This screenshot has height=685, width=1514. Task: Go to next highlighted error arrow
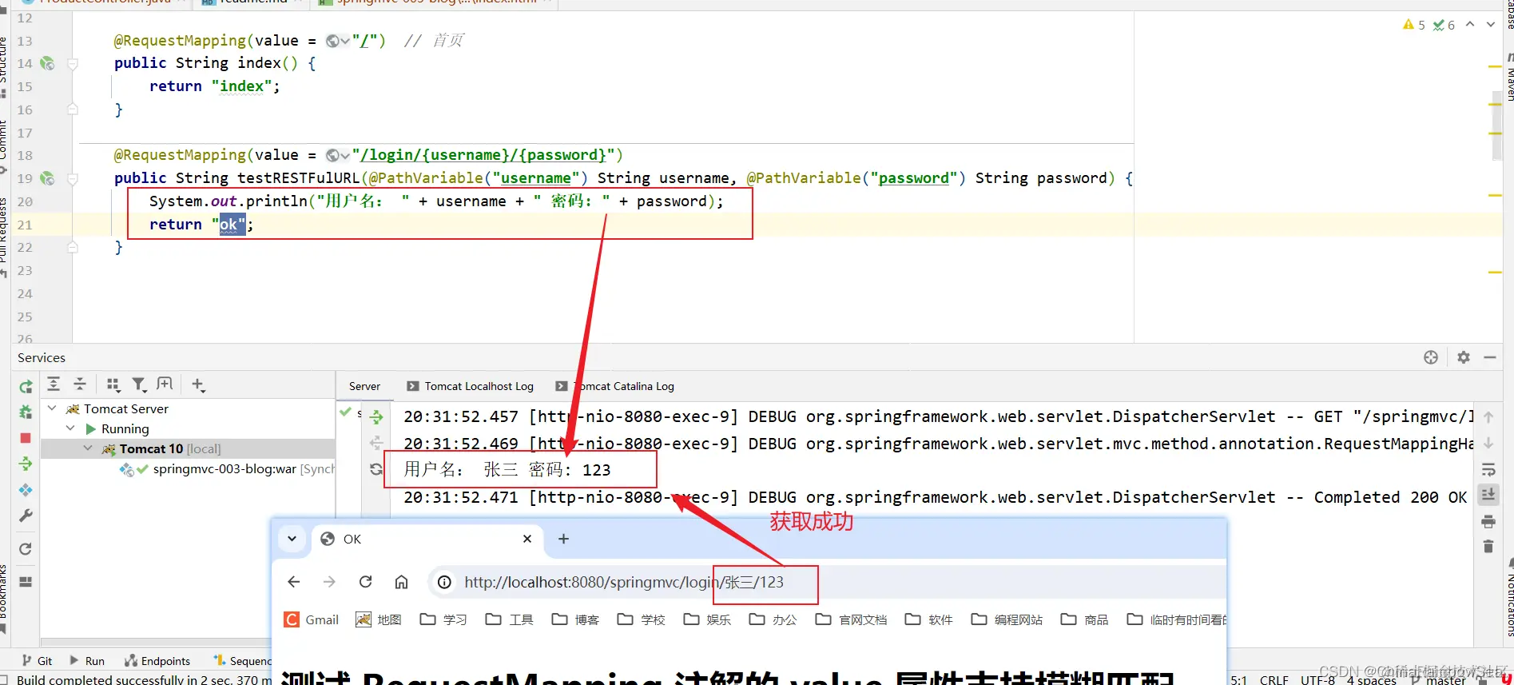[1491, 25]
